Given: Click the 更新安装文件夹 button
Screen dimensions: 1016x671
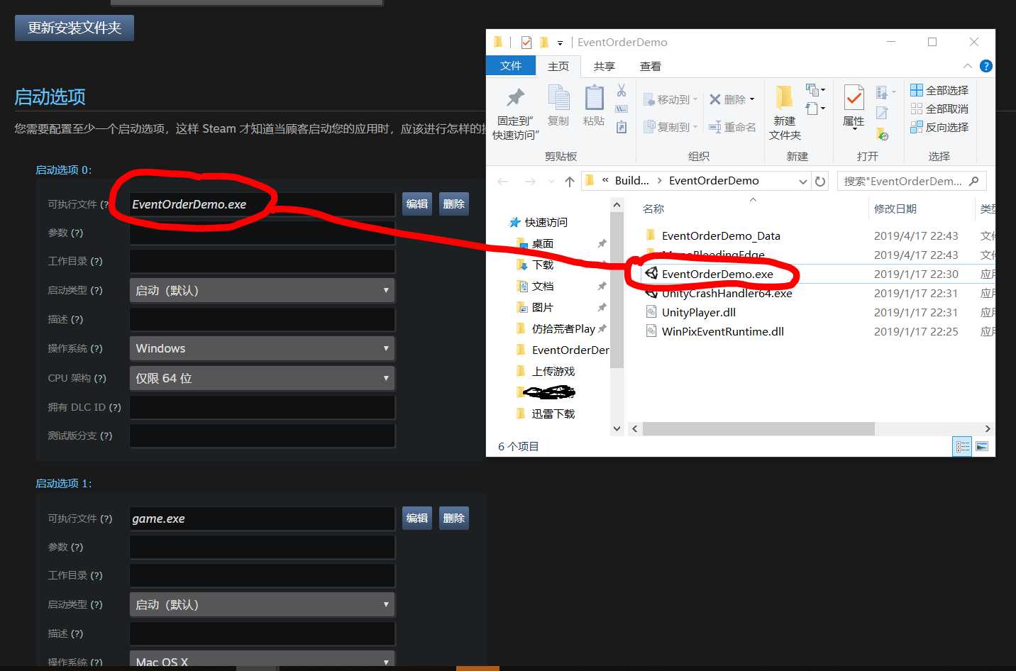Looking at the screenshot, I should (x=74, y=28).
